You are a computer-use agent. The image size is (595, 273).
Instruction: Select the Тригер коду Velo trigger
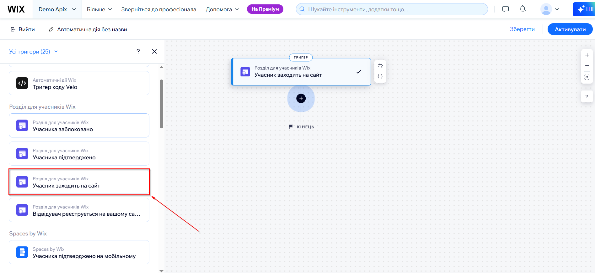79,83
